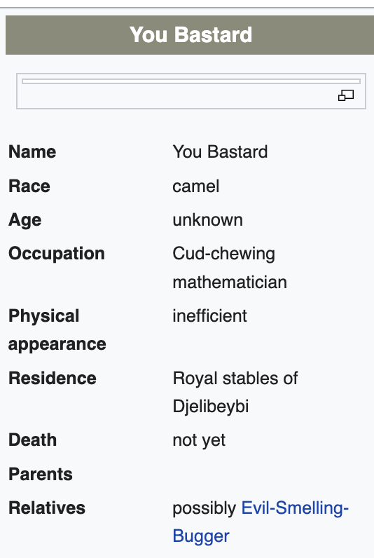Viewport: 374px width, 558px height.
Task: Click the Cud-chewing mathematician text
Action: 230,268
